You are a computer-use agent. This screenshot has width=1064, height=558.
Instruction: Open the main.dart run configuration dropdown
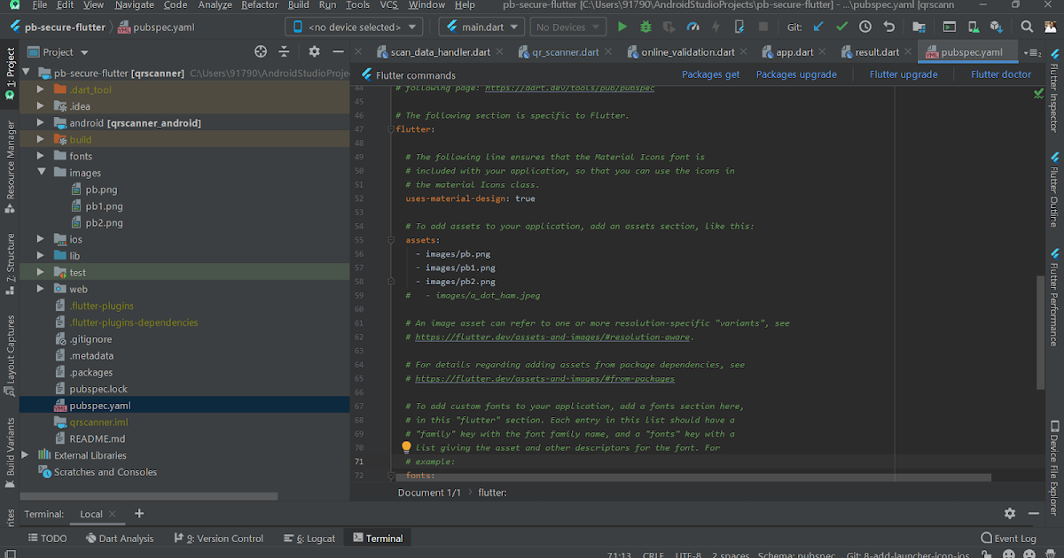(x=481, y=27)
